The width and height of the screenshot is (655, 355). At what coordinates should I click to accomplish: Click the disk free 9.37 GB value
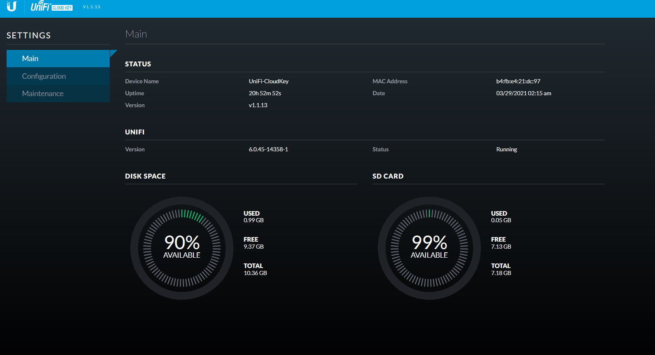tap(254, 247)
